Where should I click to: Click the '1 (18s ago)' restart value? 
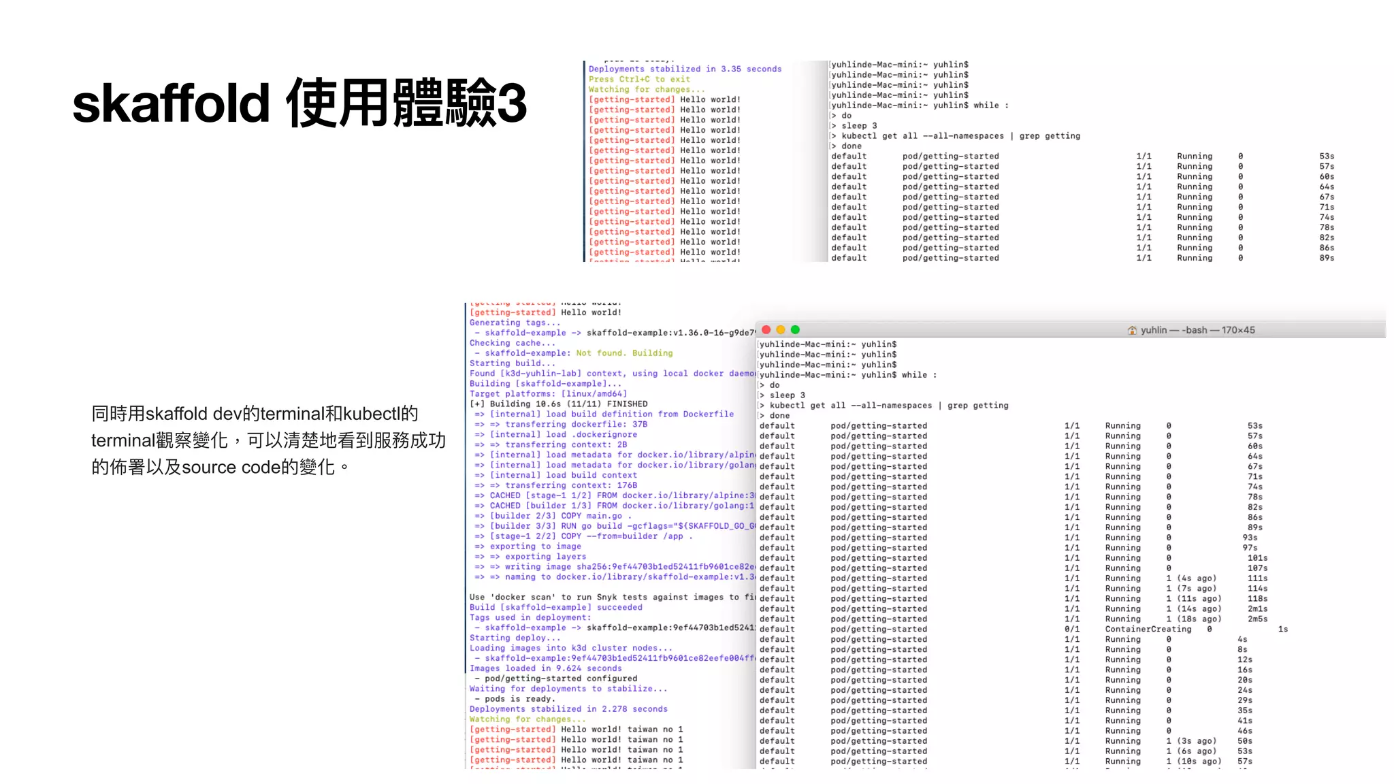pyautogui.click(x=1194, y=619)
